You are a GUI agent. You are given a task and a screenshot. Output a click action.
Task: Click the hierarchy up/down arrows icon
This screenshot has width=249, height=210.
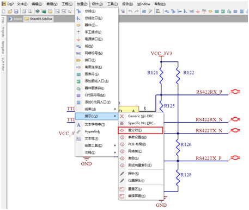(x=144, y=11)
